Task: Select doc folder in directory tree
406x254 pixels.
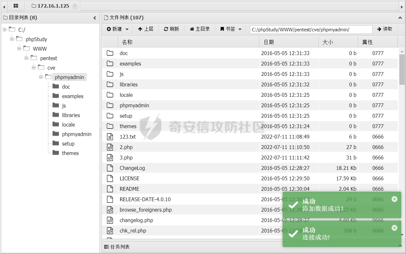Action: tap(66, 87)
